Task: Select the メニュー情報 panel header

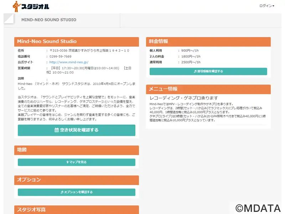Action: pos(208,89)
